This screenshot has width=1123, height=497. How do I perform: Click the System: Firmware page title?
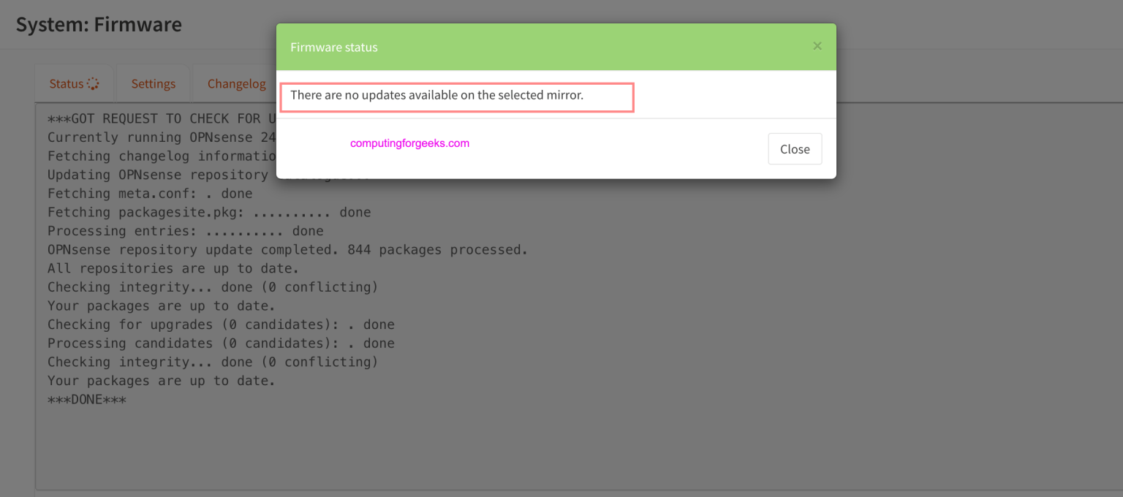point(98,24)
